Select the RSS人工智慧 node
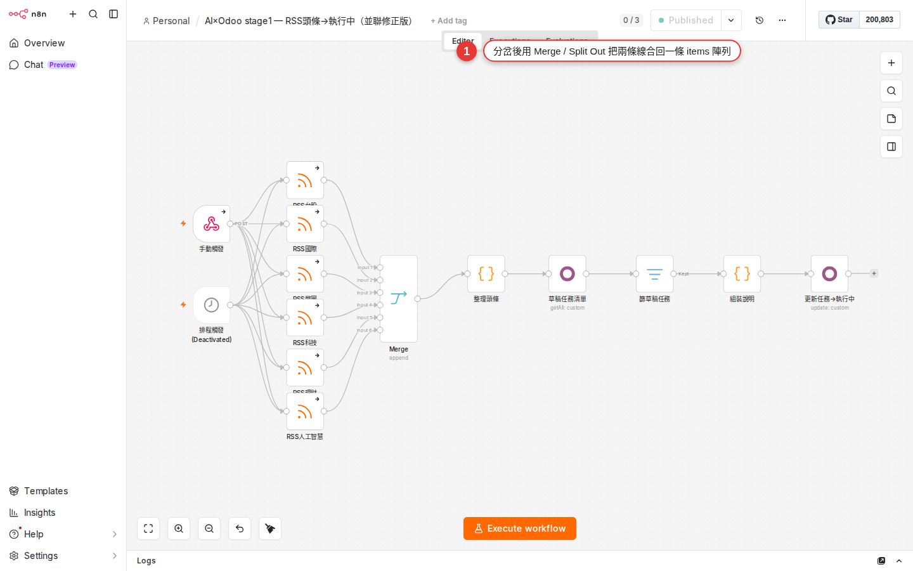The height and width of the screenshot is (571, 913). coord(305,412)
